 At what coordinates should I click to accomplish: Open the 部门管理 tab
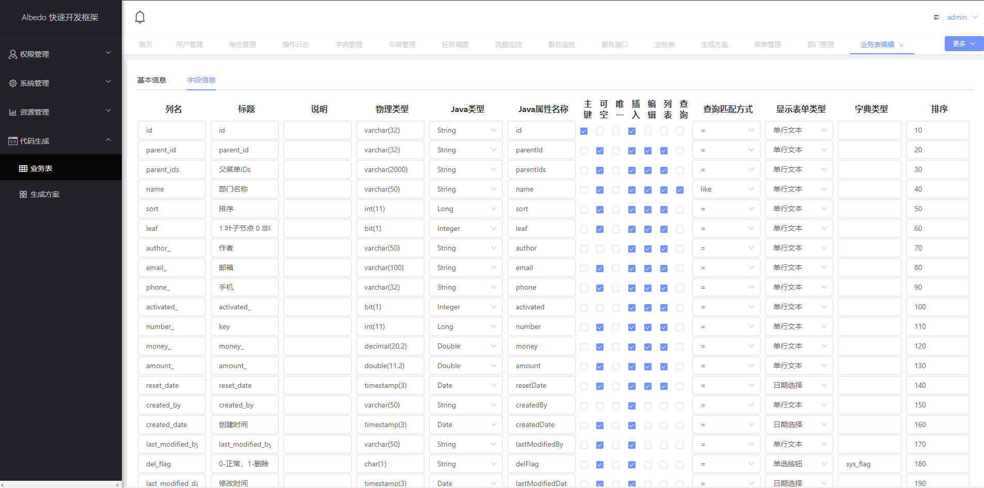(821, 44)
